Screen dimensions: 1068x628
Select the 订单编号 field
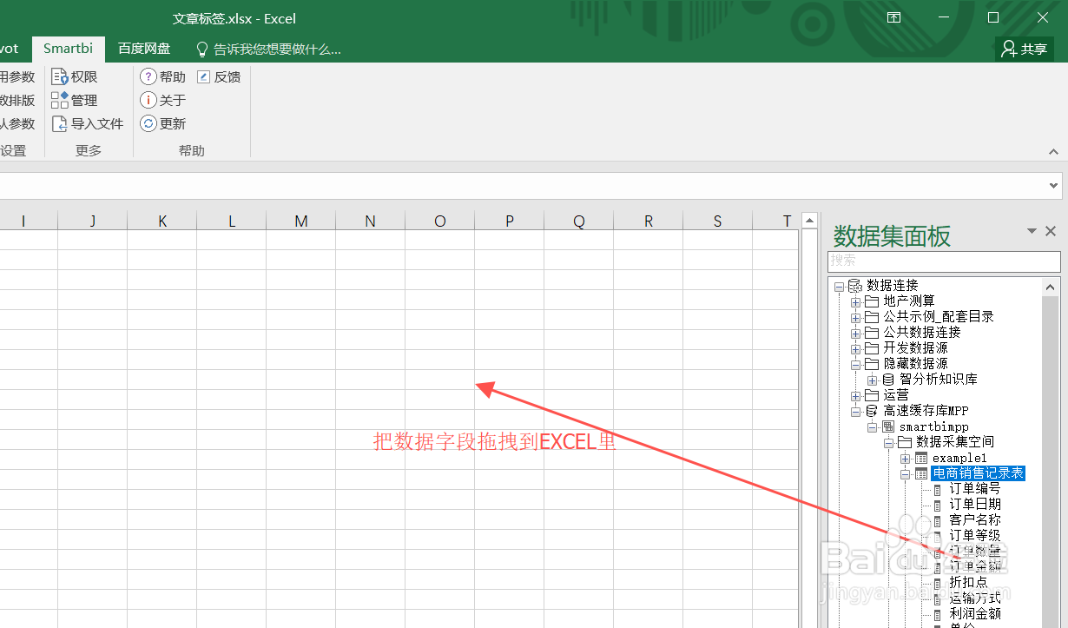(x=975, y=489)
